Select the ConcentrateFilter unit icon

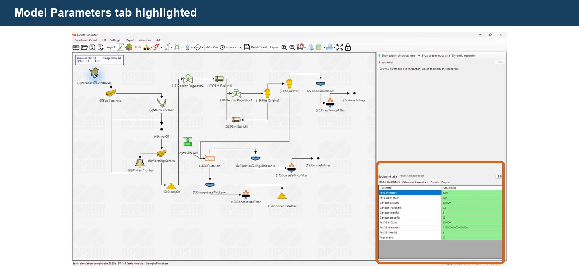click(x=246, y=194)
